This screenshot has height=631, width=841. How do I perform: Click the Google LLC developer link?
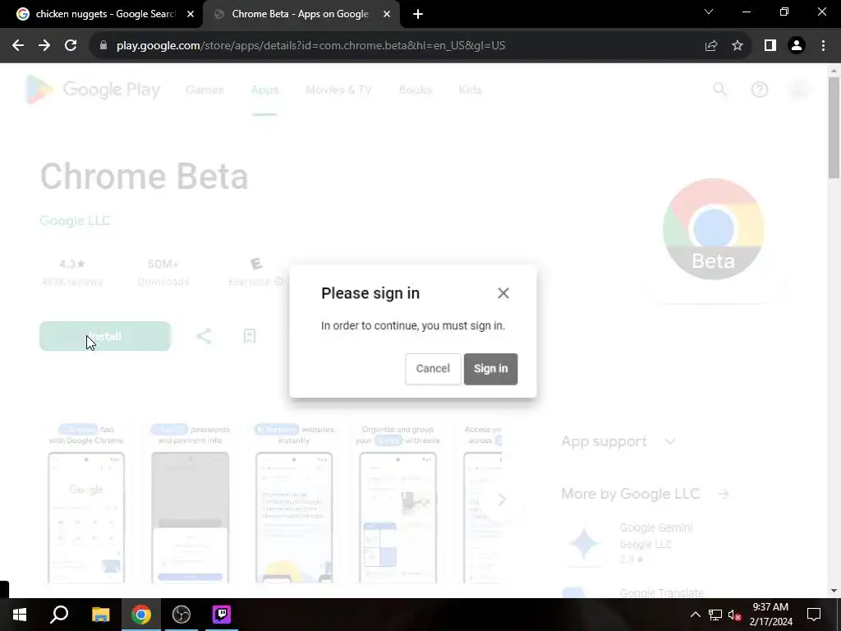pos(75,220)
